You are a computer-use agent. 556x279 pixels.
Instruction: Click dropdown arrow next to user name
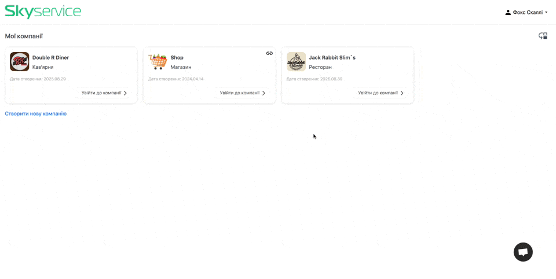pos(546,12)
